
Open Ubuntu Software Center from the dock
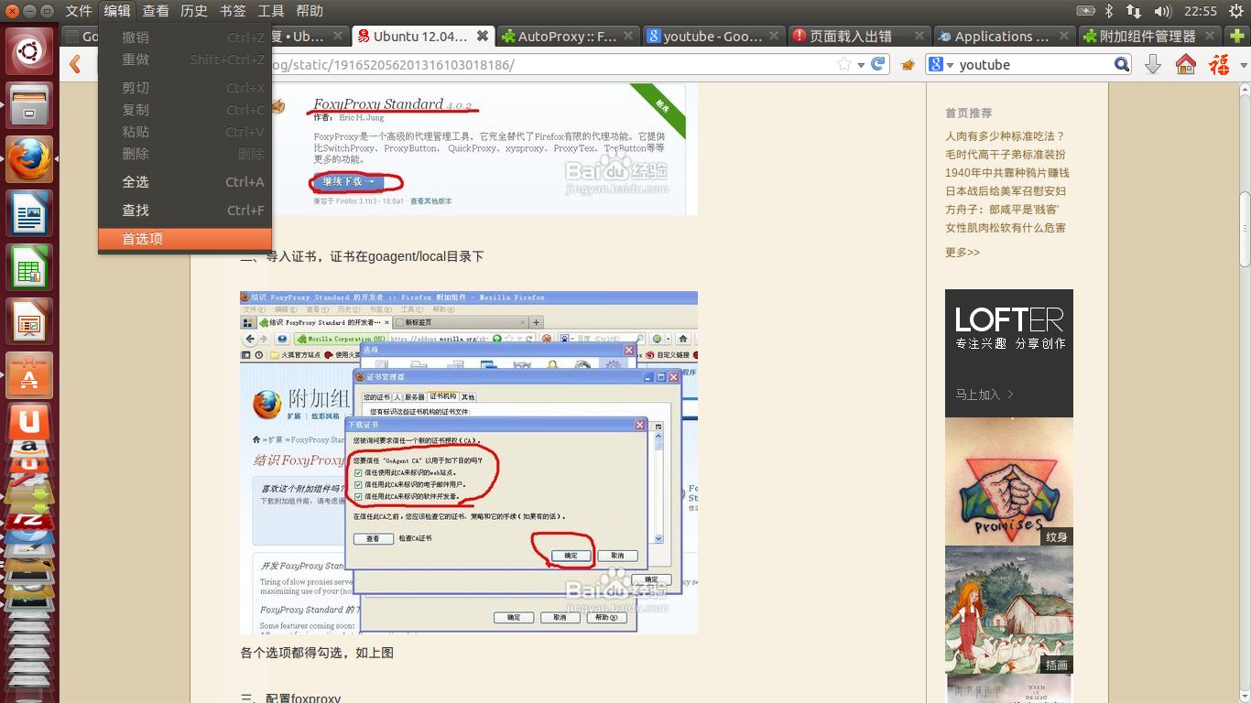coord(29,375)
